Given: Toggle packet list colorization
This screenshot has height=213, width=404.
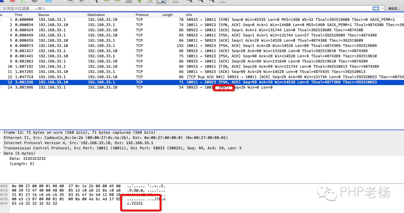Looking at the screenshot, I should (175, 1).
